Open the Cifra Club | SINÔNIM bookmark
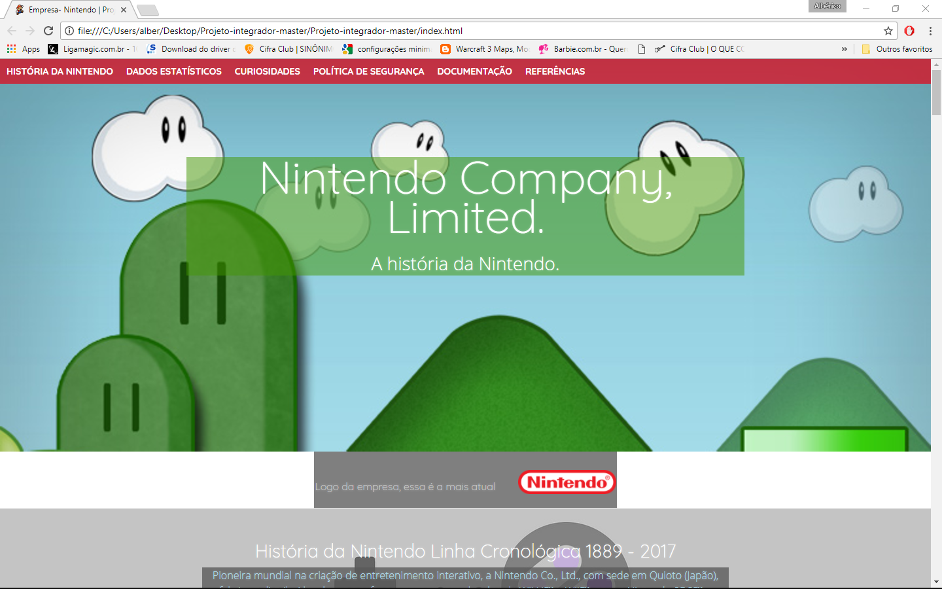This screenshot has width=942, height=589. [288, 49]
